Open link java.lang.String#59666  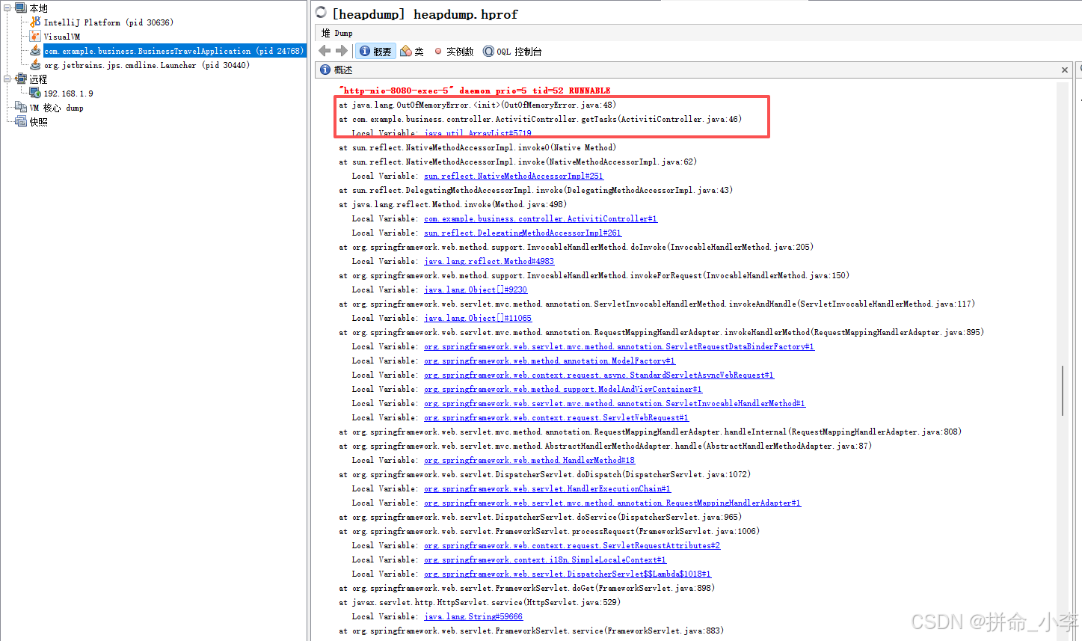click(x=473, y=616)
